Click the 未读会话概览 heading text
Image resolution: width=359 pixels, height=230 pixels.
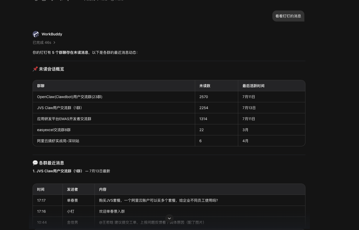51,69
